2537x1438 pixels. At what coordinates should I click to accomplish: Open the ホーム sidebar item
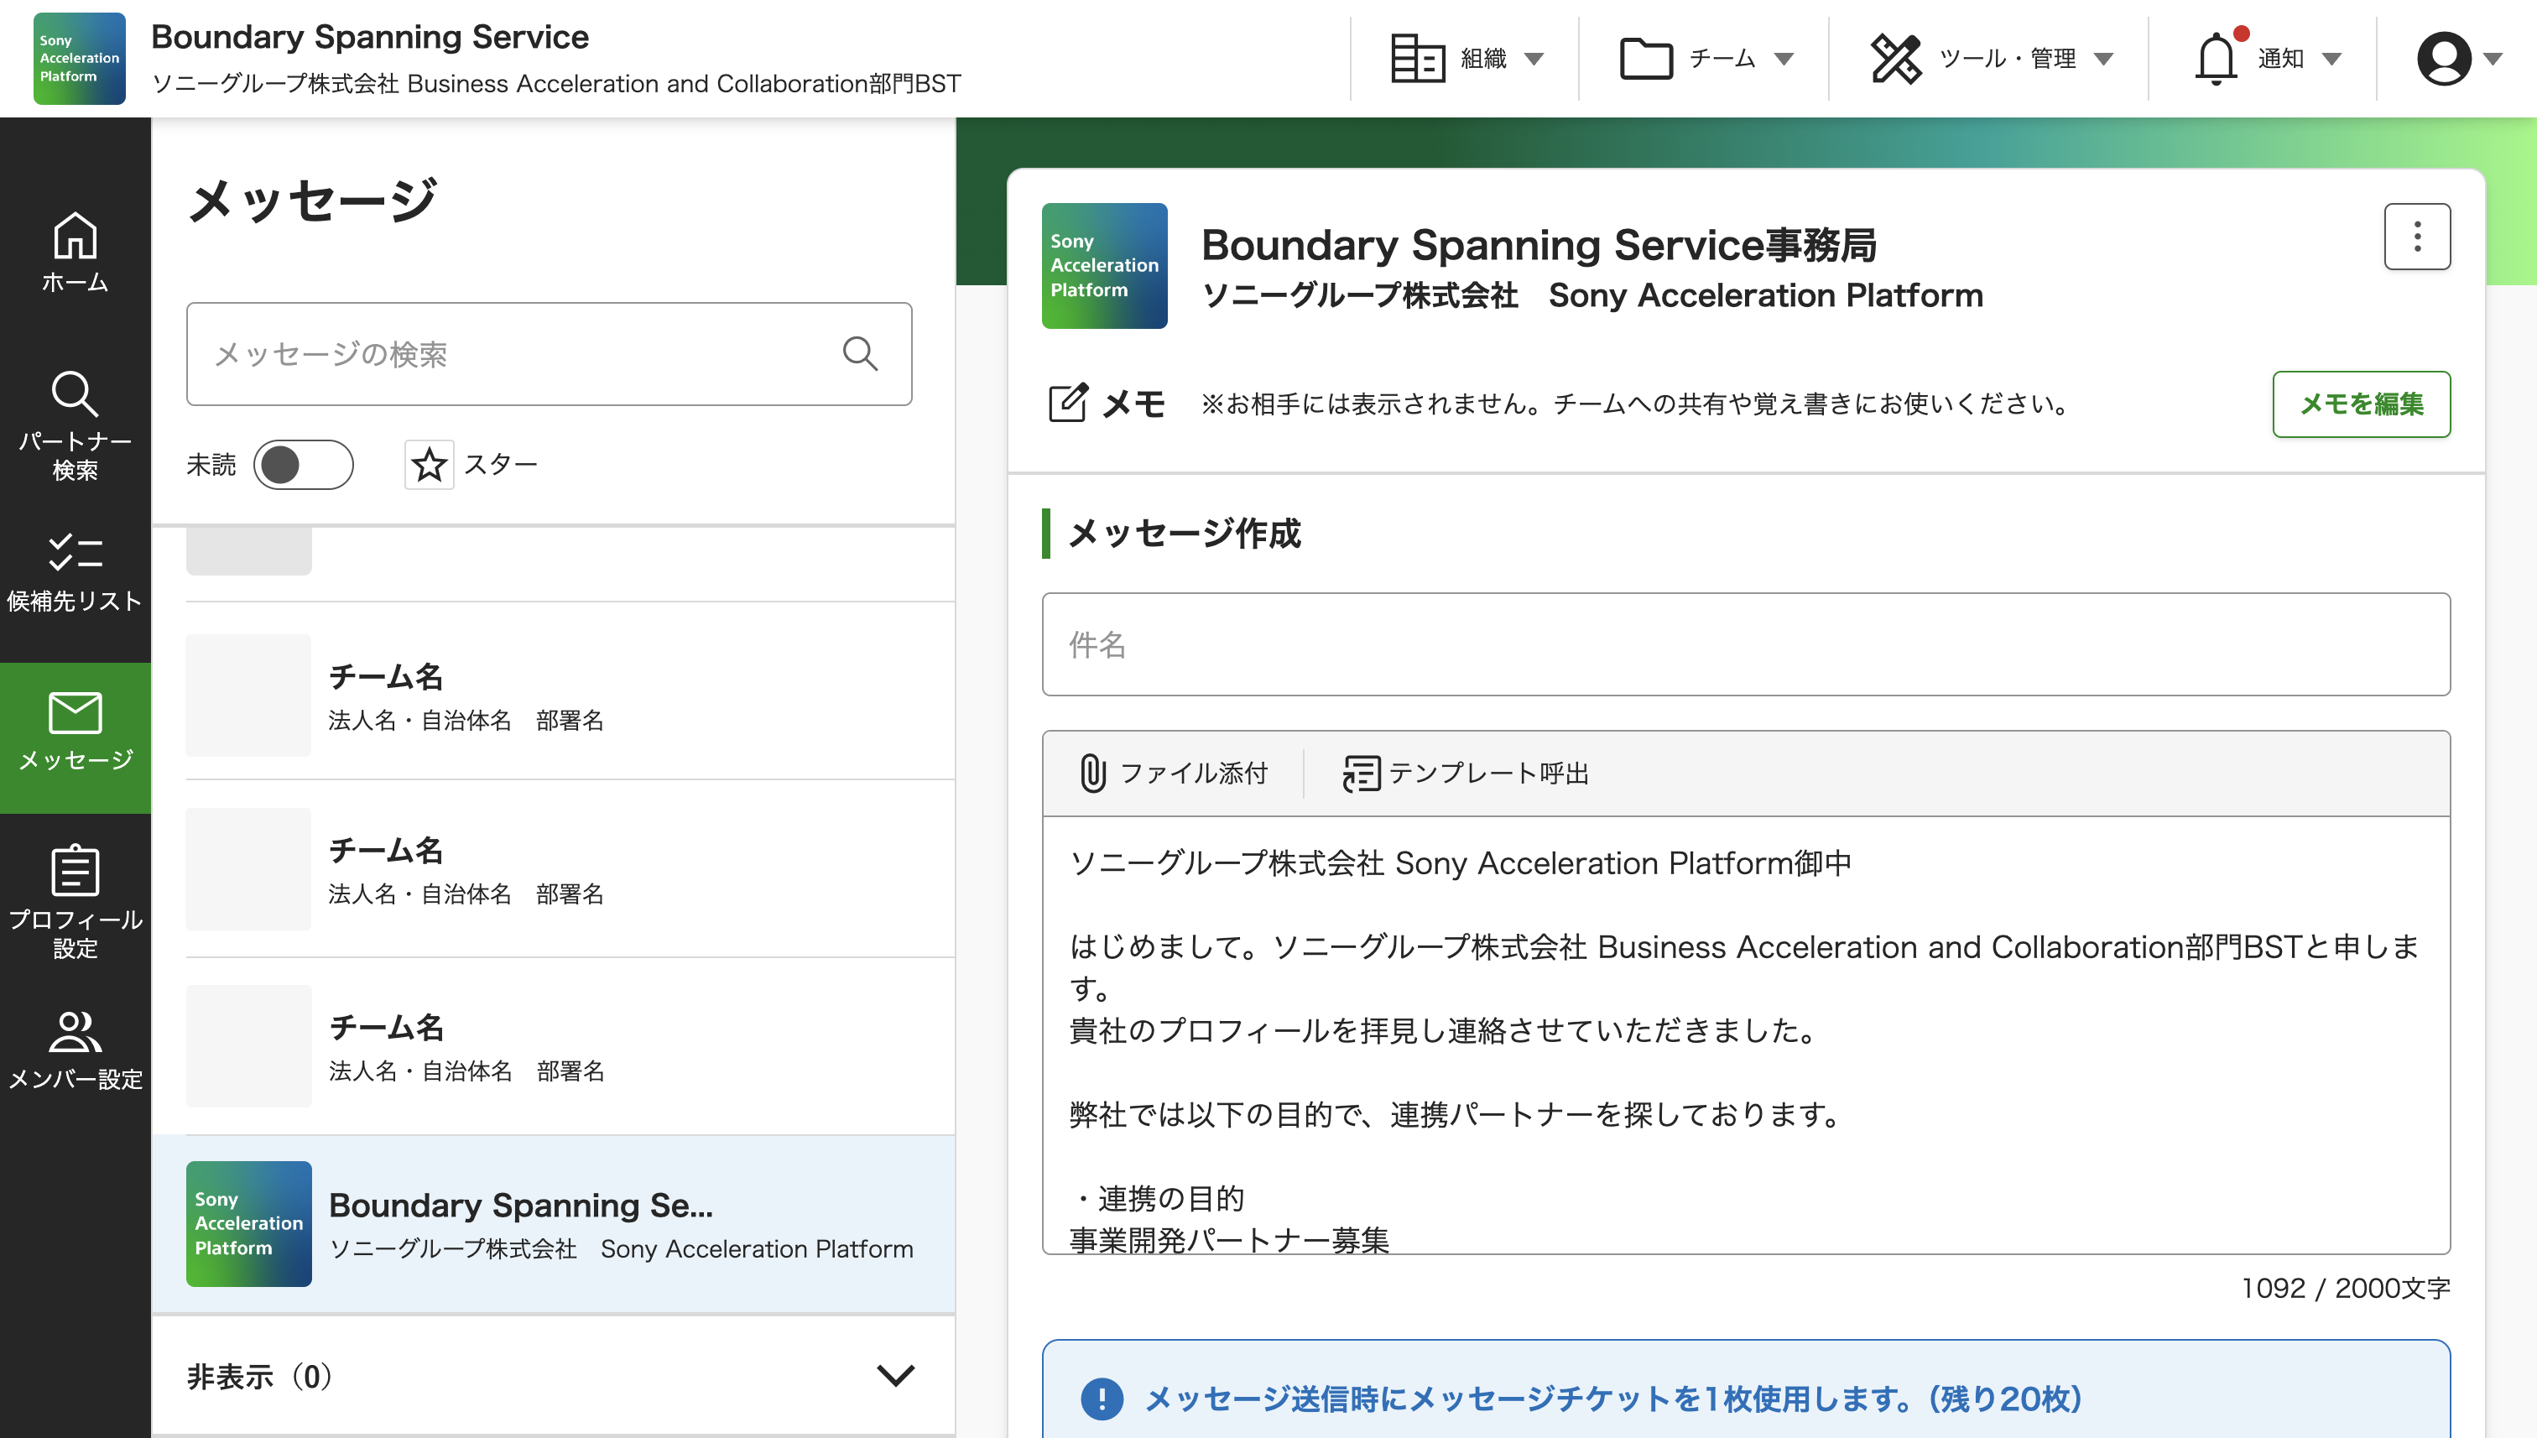click(x=75, y=253)
